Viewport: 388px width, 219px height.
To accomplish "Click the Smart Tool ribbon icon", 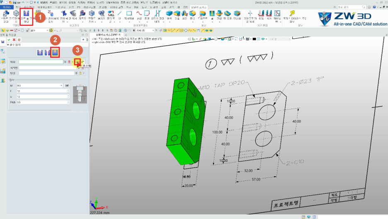I will (6, 14).
